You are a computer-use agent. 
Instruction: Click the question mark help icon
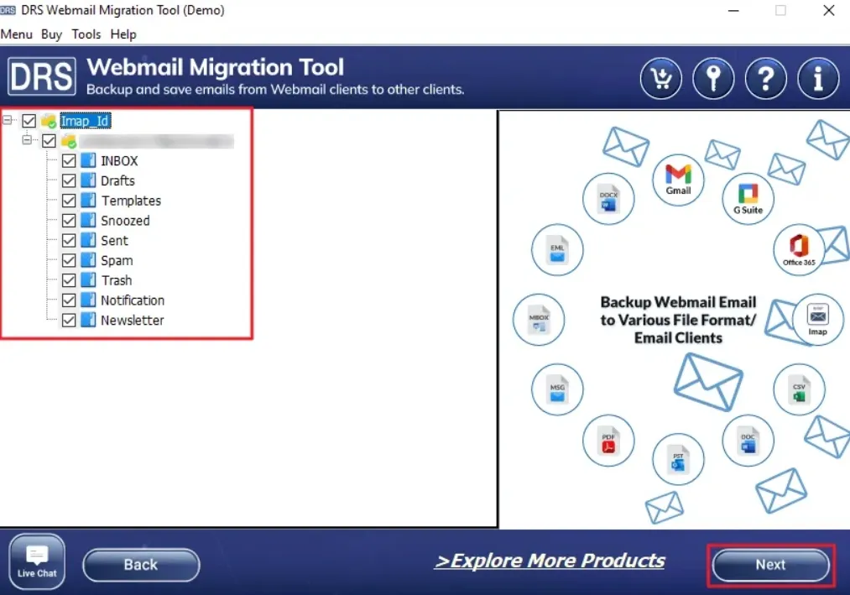click(765, 80)
